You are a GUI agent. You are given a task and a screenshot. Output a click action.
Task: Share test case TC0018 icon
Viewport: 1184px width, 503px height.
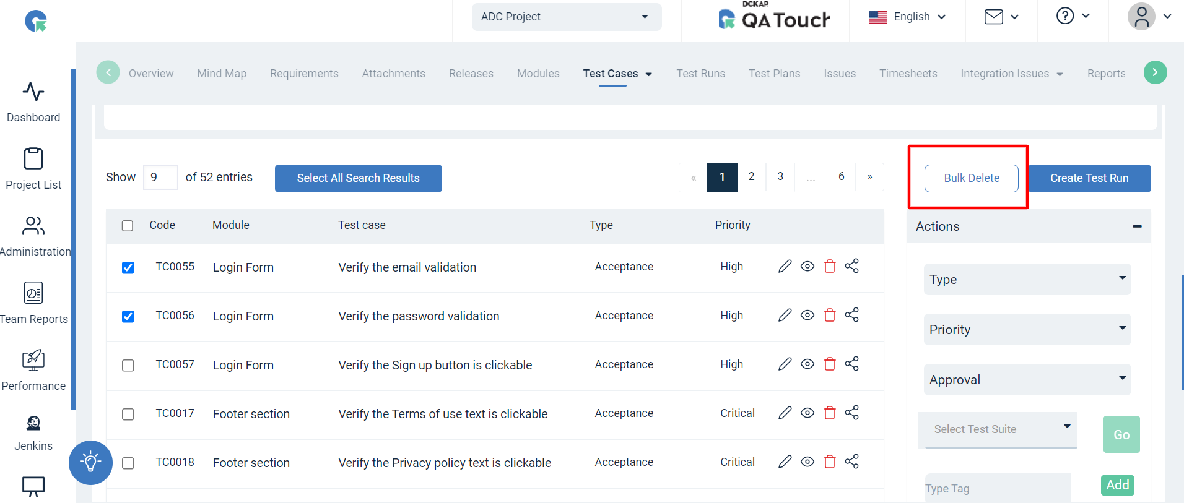(x=852, y=462)
